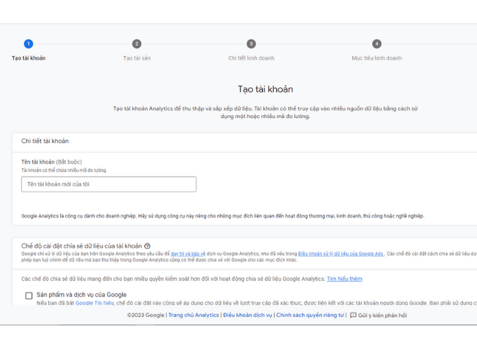Open 'Chính sách quyền riêng tư' footer link
477x341 pixels.
tap(310, 315)
